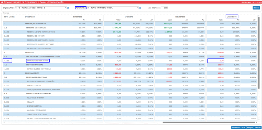This screenshot has width=262, height=130.
Task: Open the Plano Contas dropdown
Action: coord(113,8)
